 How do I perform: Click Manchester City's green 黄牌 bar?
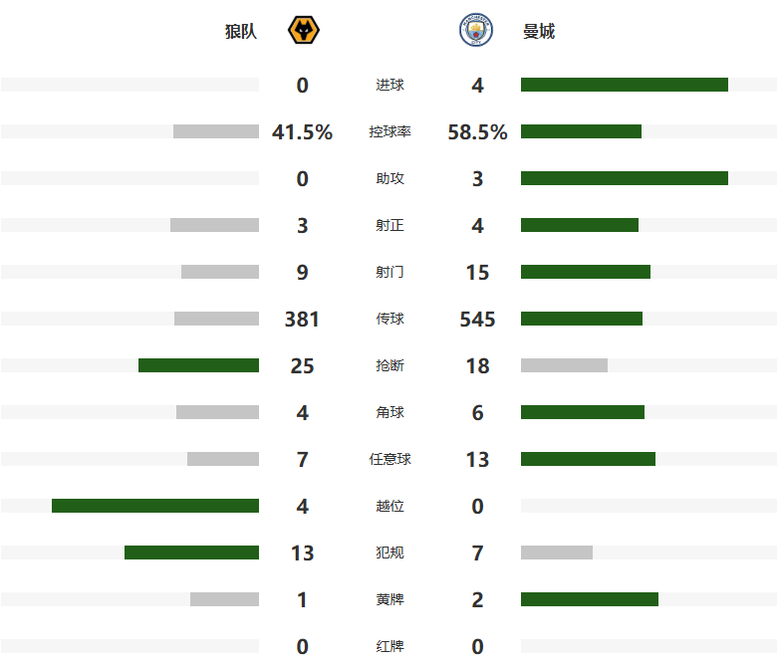(x=589, y=599)
